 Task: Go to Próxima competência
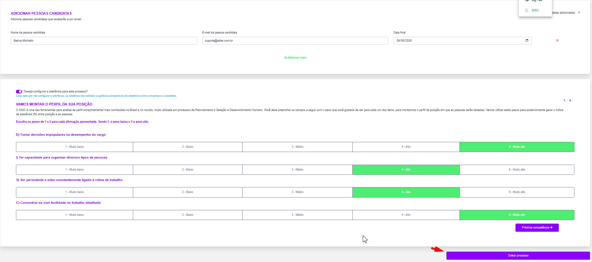coord(537,228)
